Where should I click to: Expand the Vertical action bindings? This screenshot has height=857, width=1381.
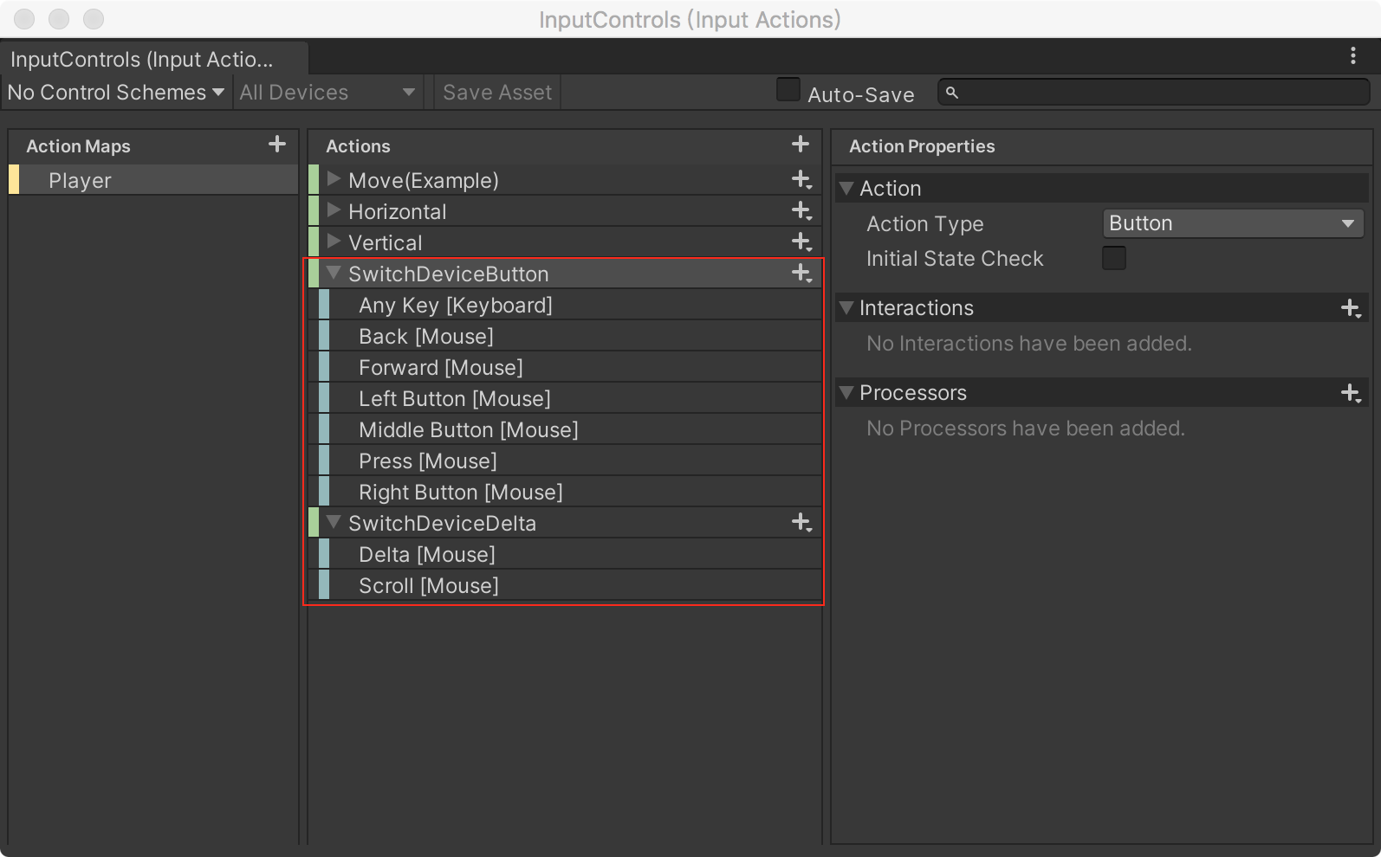(x=334, y=242)
